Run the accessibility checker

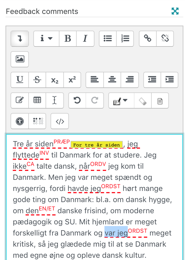click(x=20, y=121)
